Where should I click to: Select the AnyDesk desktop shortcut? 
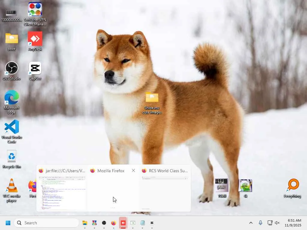pyautogui.click(x=35, y=41)
